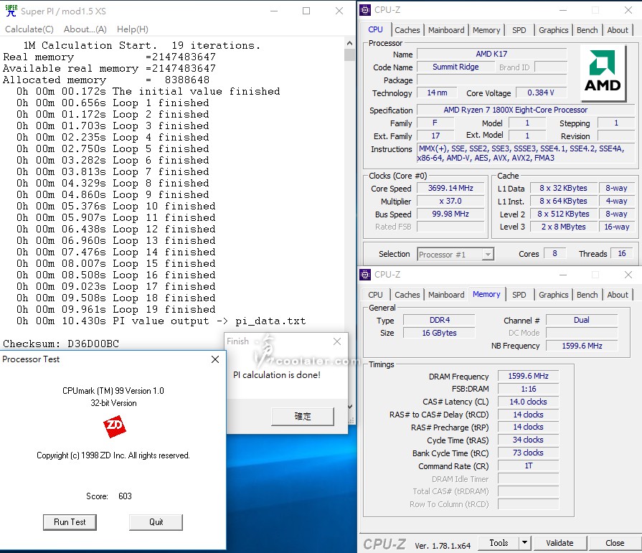The width and height of the screenshot is (642, 553).
Task: Click the CPU-Z icon of the processor info window
Action: [365, 10]
